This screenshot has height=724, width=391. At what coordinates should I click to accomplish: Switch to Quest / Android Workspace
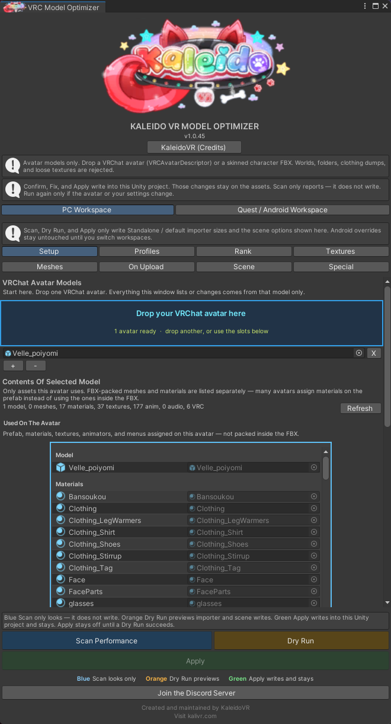coord(283,210)
